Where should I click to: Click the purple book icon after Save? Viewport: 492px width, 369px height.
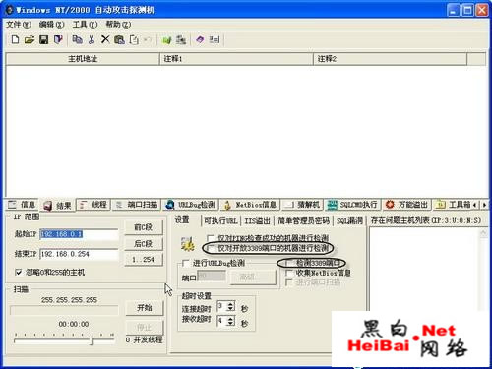[x=58, y=39]
